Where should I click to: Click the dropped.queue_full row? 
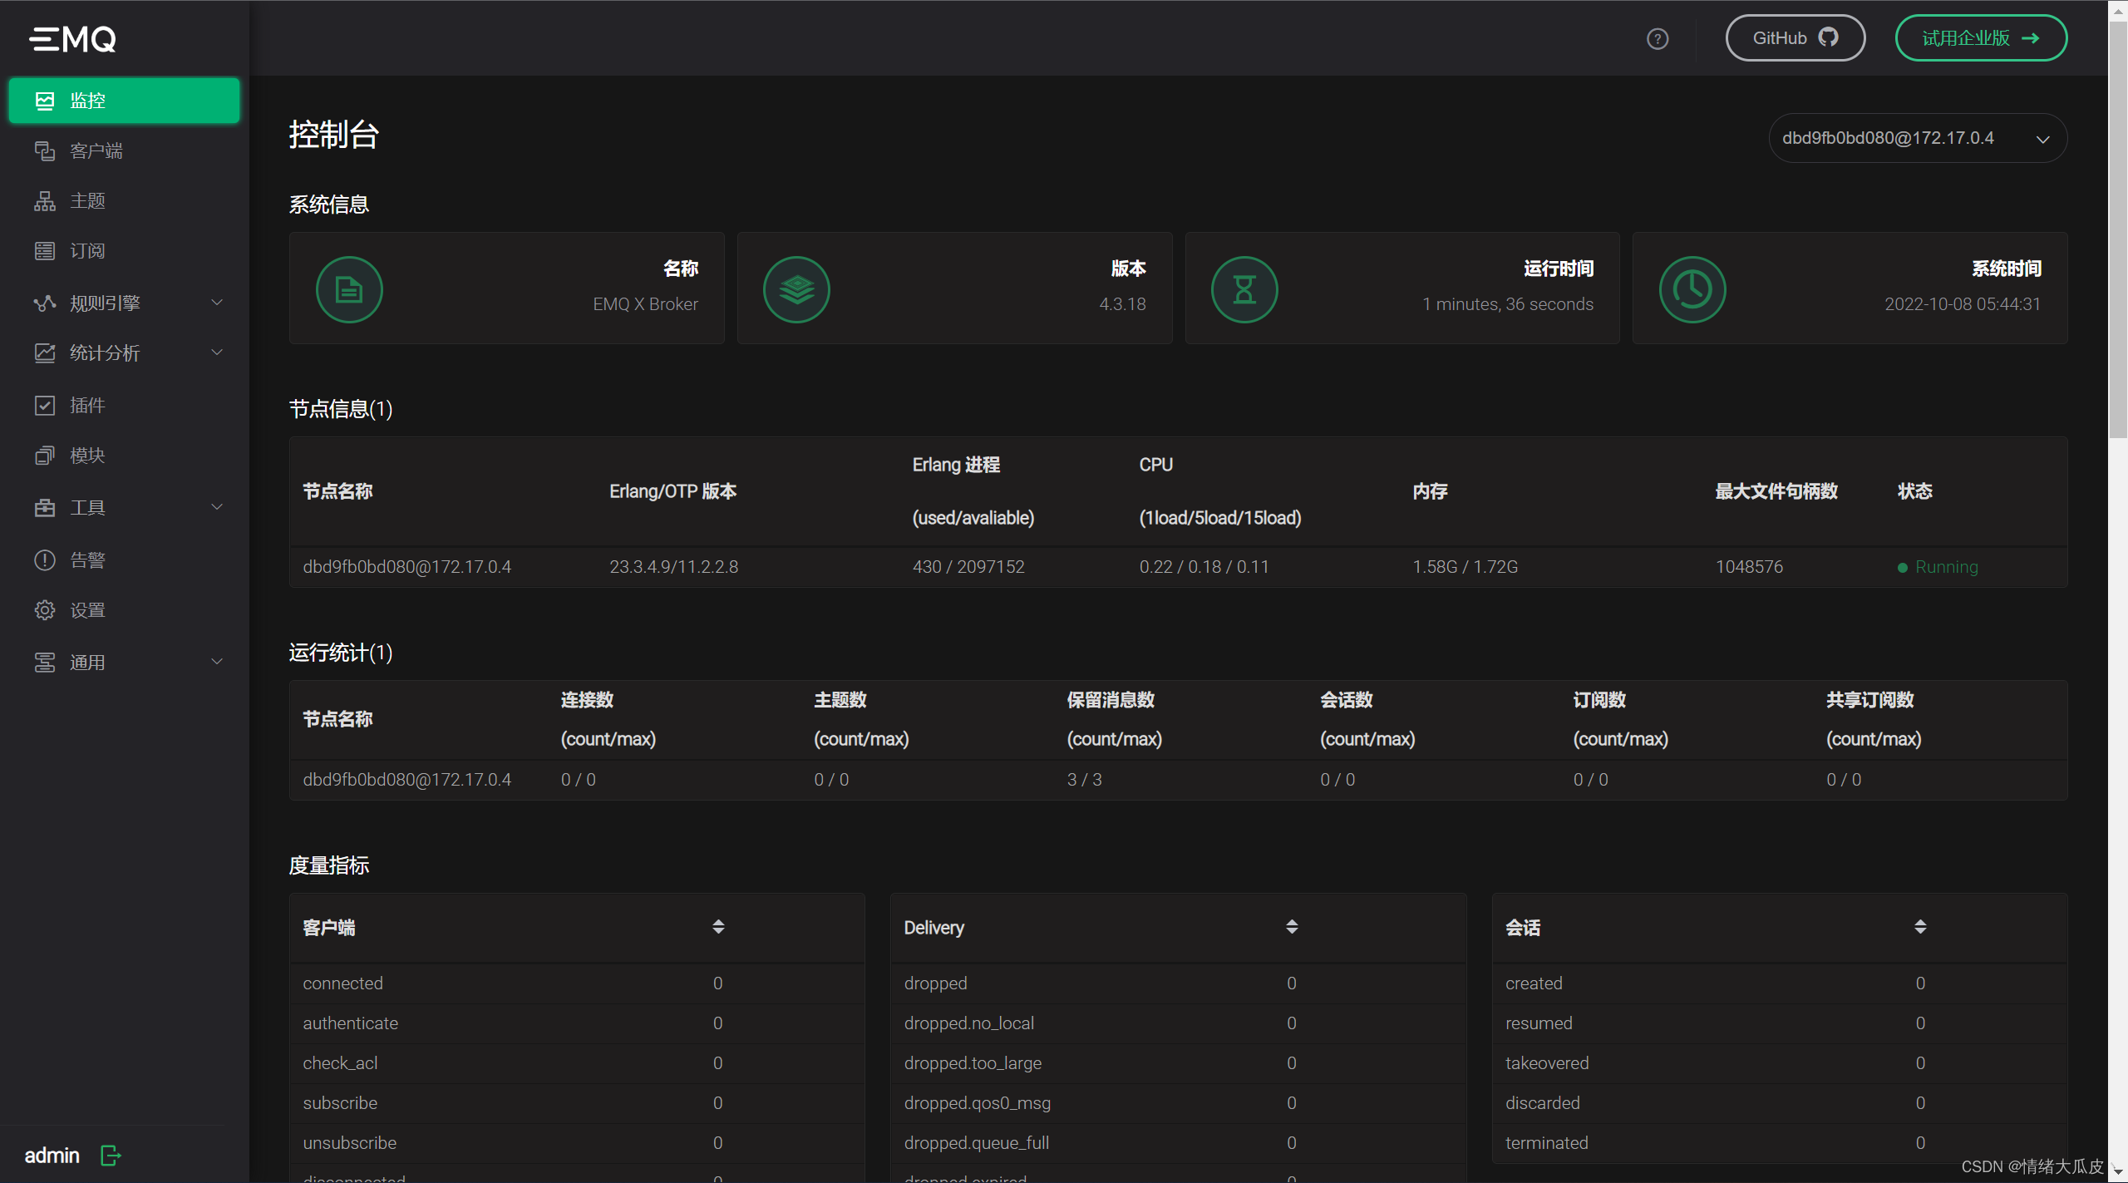pyautogui.click(x=1178, y=1143)
